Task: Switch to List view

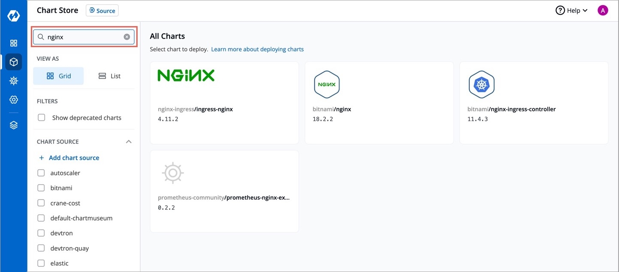Action: [x=109, y=76]
